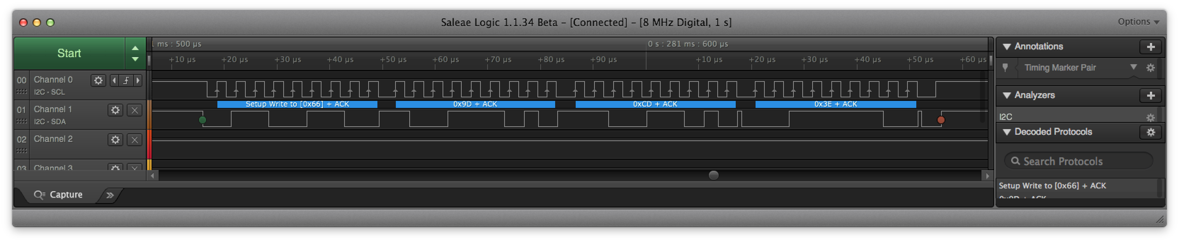Click the Channel 1 drag handle dots
Viewport: 1179px width, 242px height.
click(x=22, y=122)
